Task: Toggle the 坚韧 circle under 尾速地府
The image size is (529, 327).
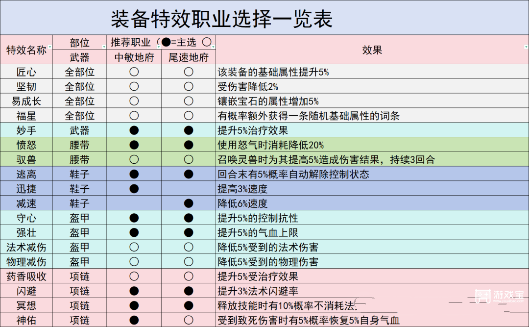Action: [x=189, y=86]
